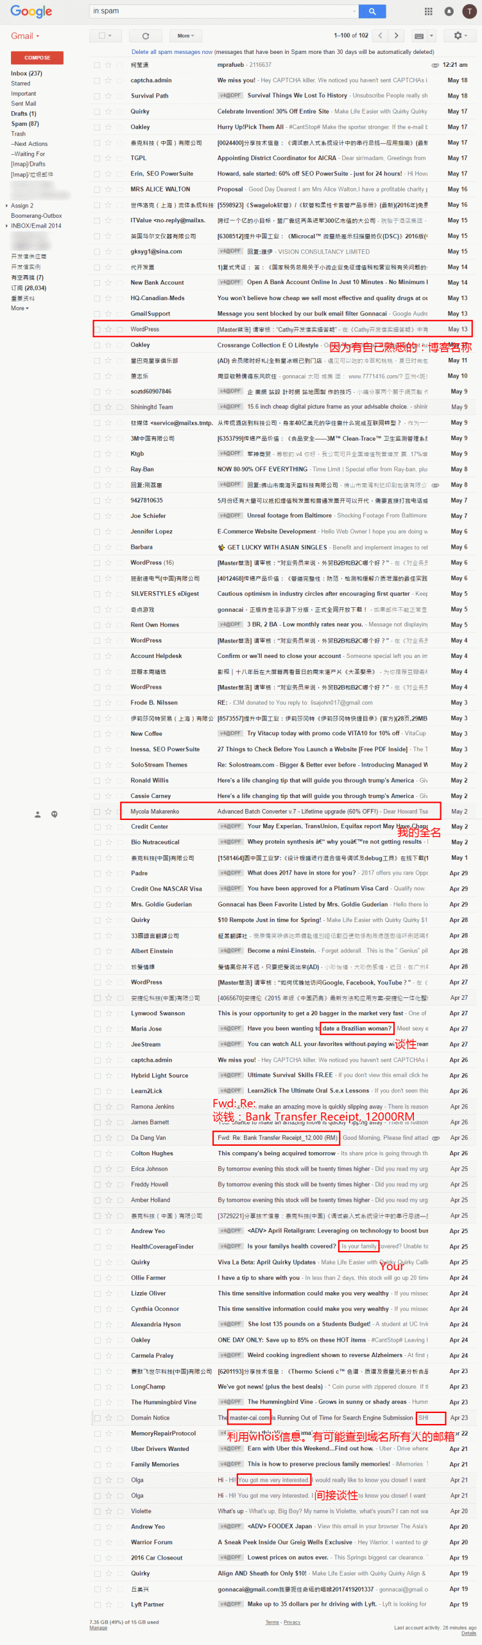Viewport: 482px width, 1645px height.
Task: Open account activity Details link
Action: (469, 1633)
